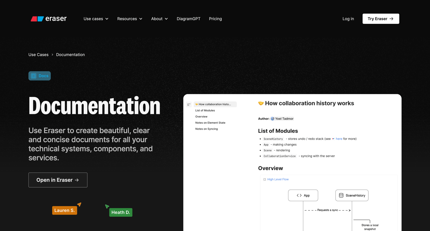Click the database icon in SceneHistory node
This screenshot has height=231, width=430.
[341, 195]
